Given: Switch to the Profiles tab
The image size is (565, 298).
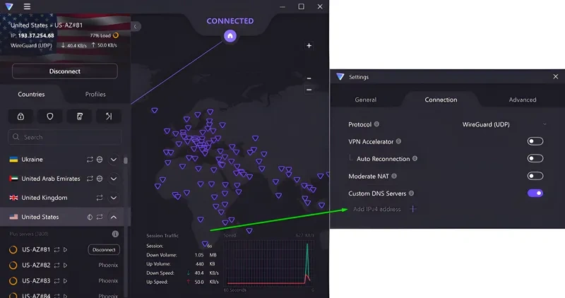Looking at the screenshot, I should pos(95,94).
